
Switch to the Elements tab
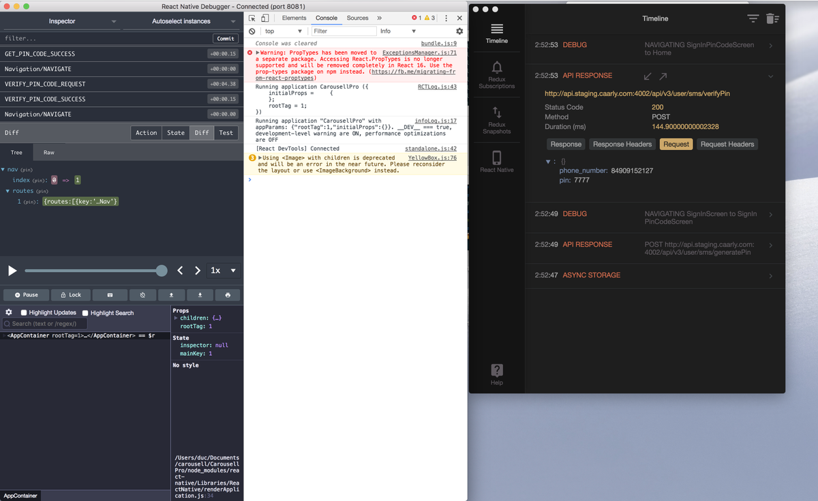tap(294, 18)
